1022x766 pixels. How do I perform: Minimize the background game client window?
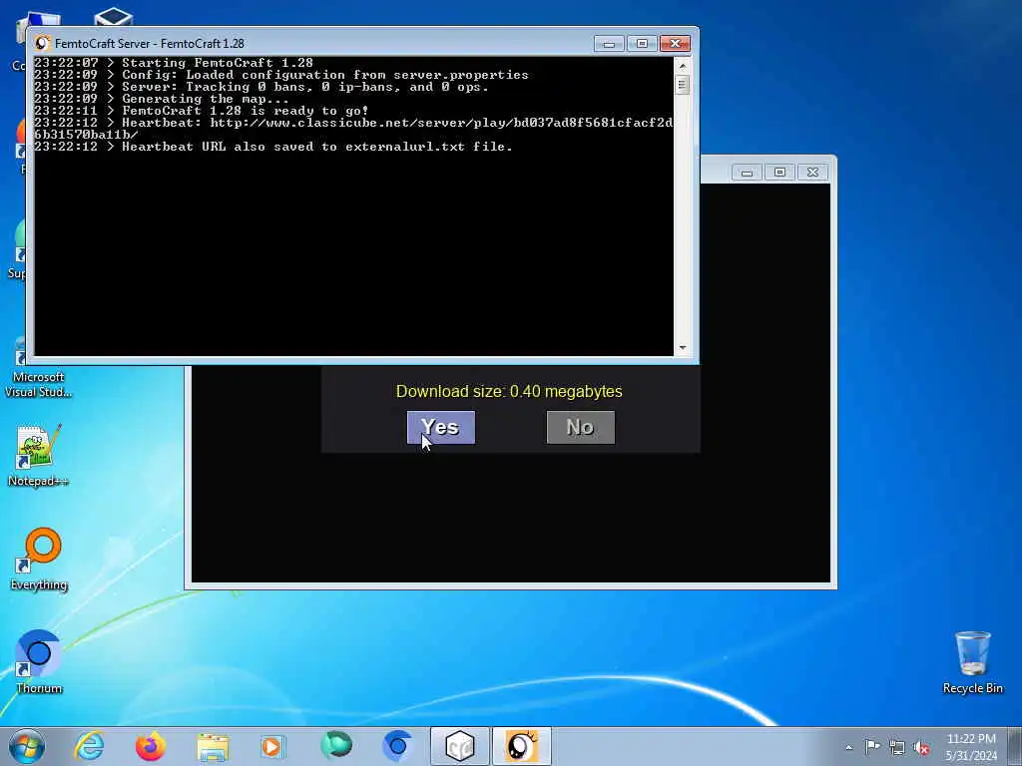pyautogui.click(x=747, y=173)
